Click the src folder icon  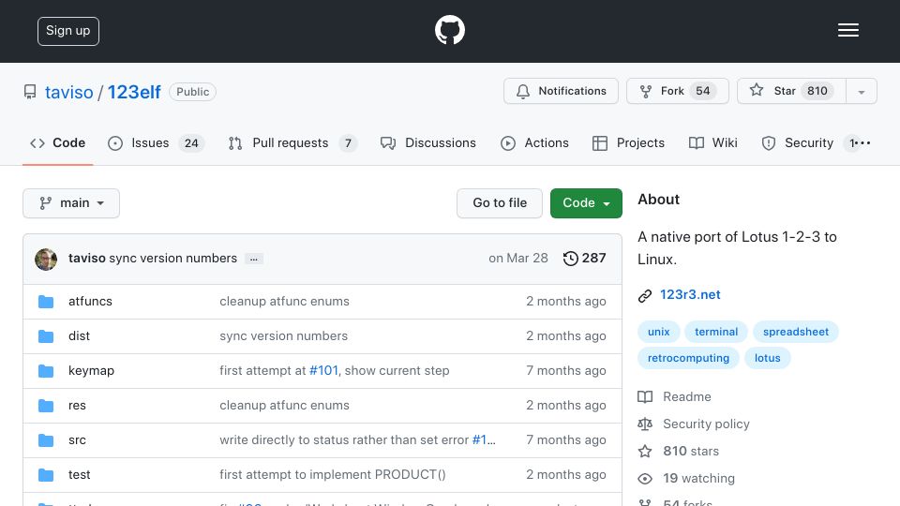[46, 440]
